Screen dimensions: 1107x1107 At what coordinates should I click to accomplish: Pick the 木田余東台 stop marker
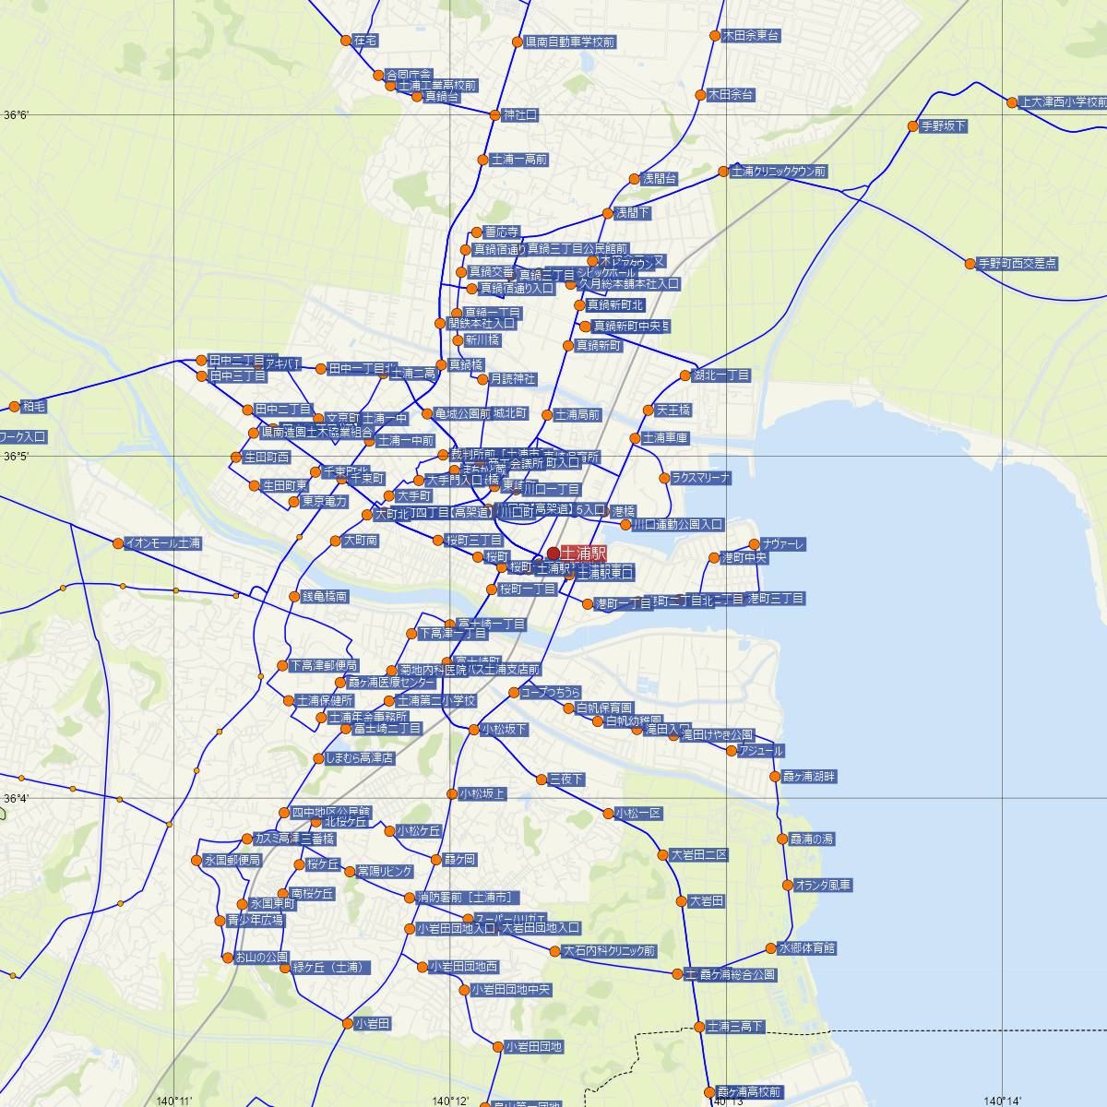pos(714,36)
